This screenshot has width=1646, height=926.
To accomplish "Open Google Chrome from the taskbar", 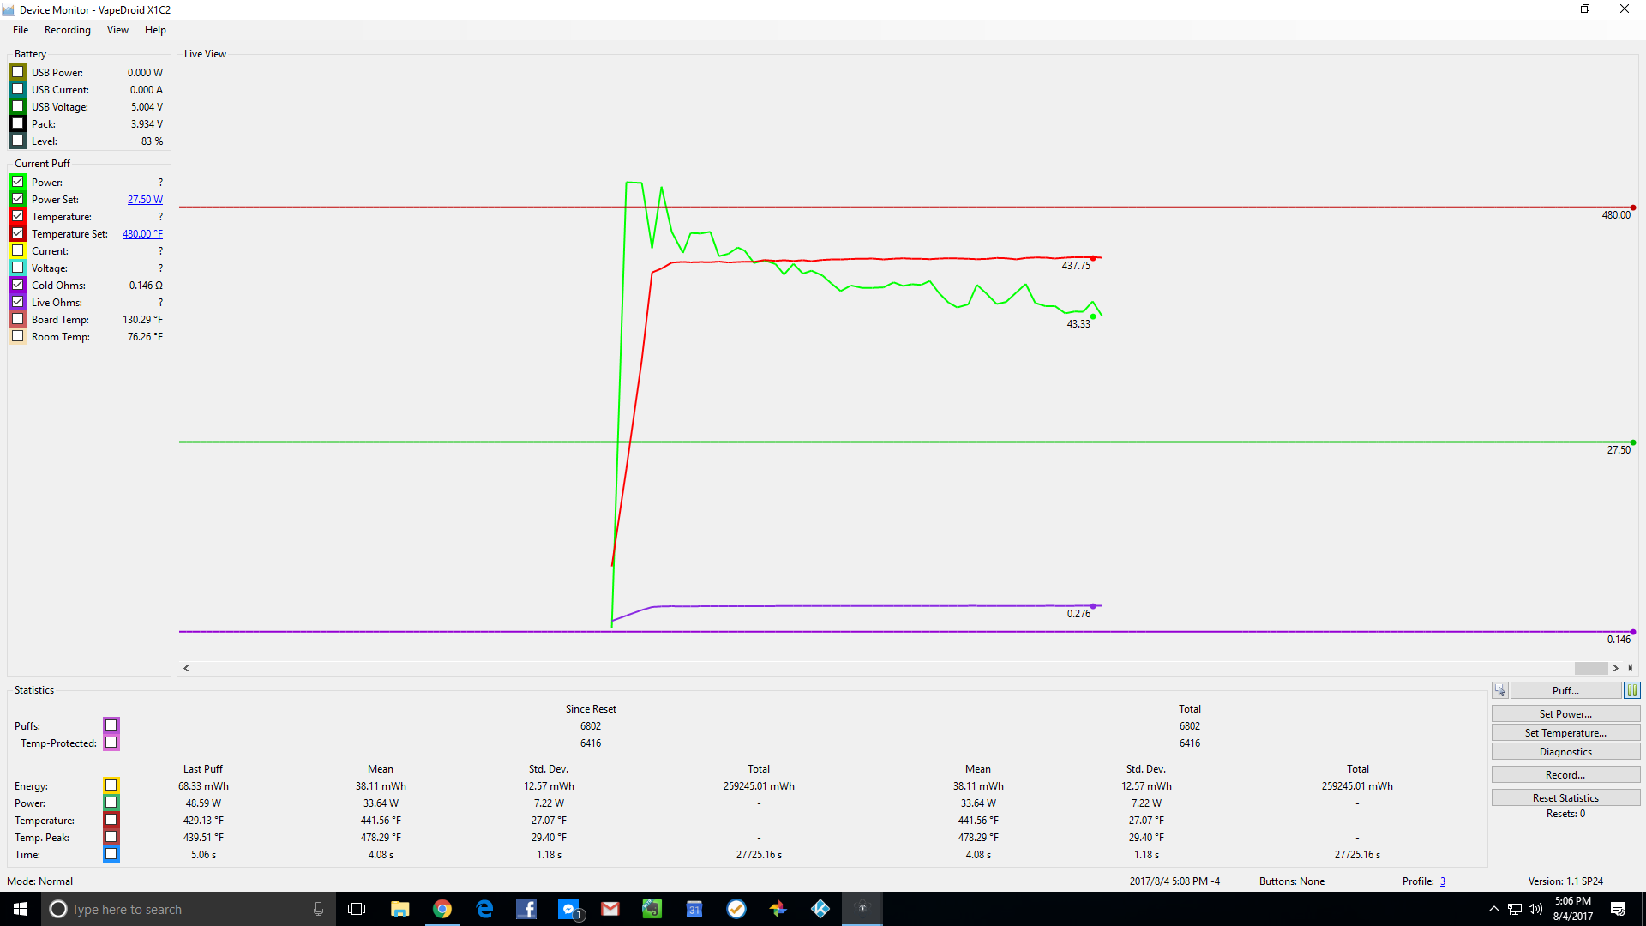I will coord(442,909).
